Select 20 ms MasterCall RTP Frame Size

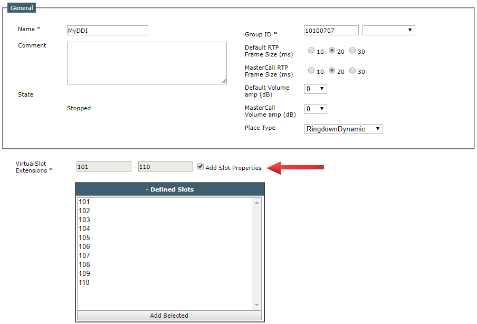(x=332, y=71)
